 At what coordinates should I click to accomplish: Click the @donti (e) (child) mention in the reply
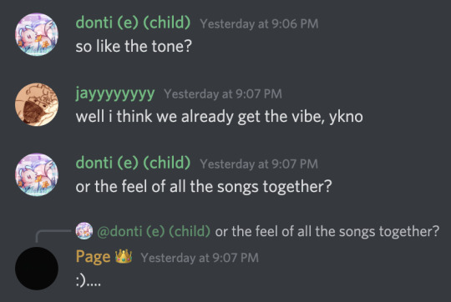[x=154, y=231]
